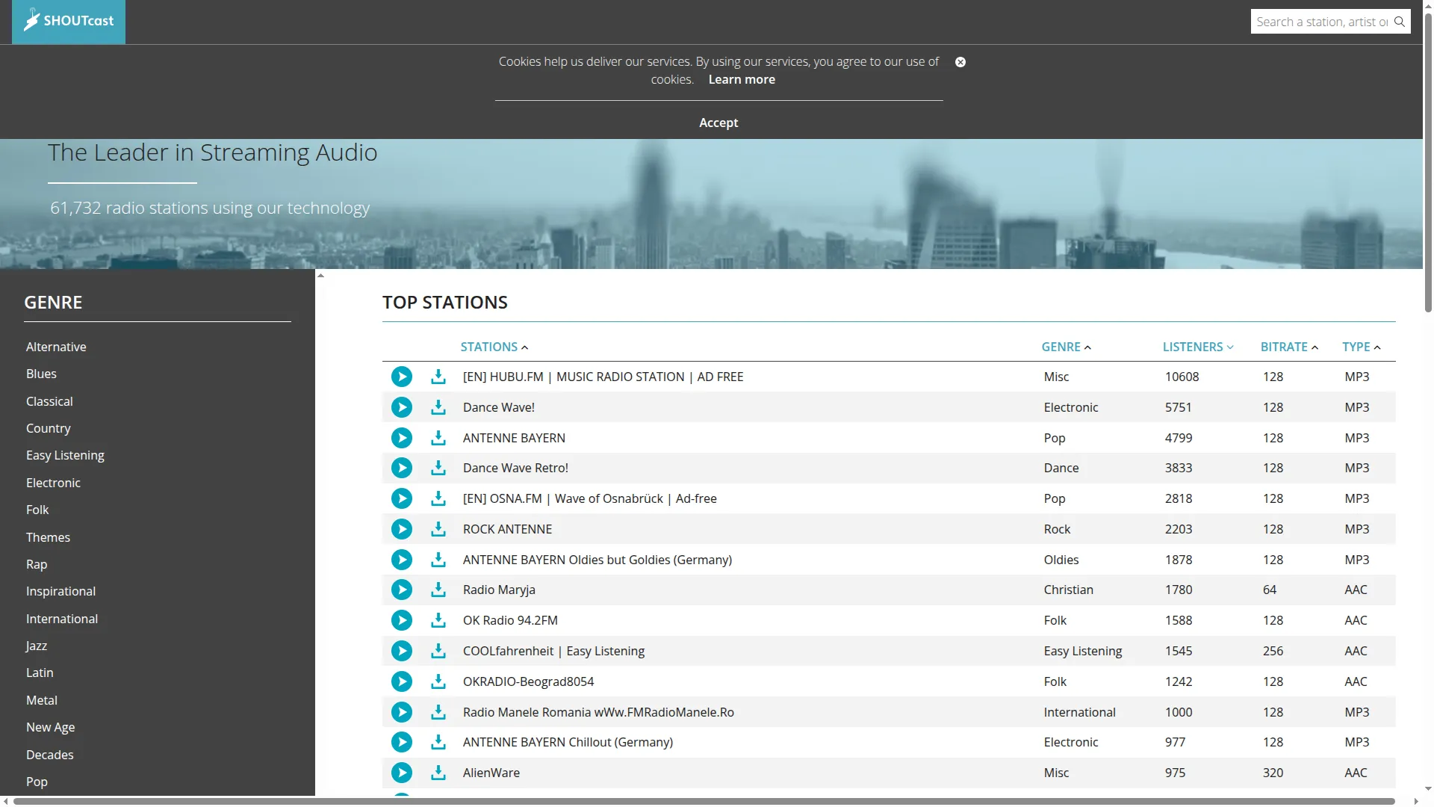This screenshot has height=807, width=1434.
Task: Sort table by BITRATE column
Action: pos(1289,347)
